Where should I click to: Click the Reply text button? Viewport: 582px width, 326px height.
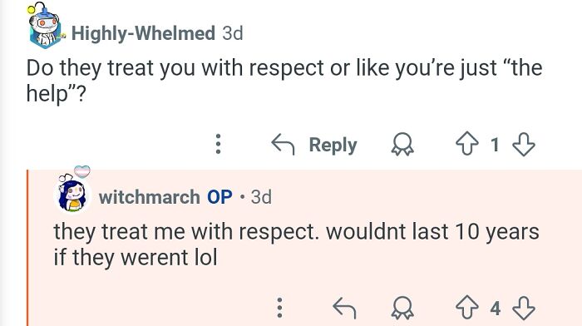point(333,145)
